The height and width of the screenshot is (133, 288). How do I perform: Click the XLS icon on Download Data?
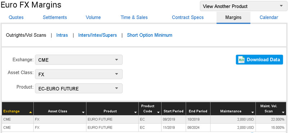click(x=241, y=60)
